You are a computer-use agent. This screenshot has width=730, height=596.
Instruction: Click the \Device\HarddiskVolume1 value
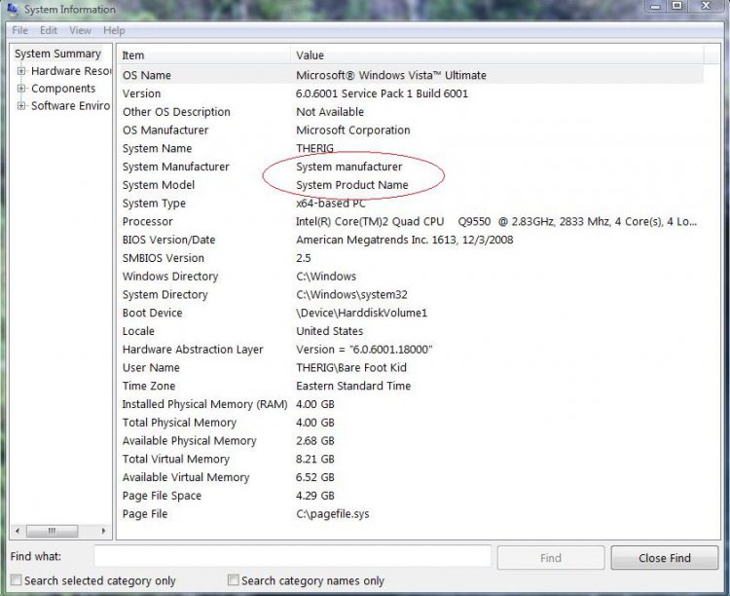[x=361, y=313]
